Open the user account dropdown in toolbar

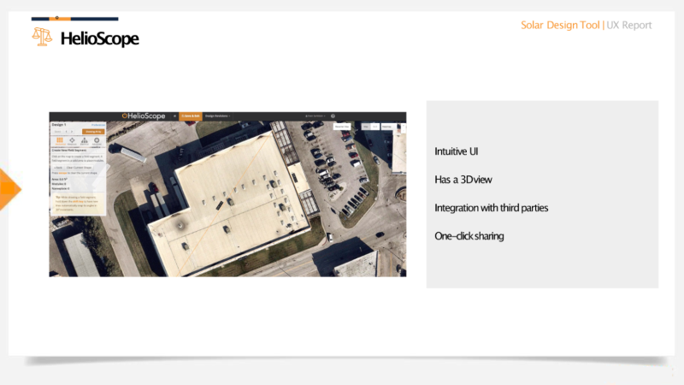coord(315,116)
